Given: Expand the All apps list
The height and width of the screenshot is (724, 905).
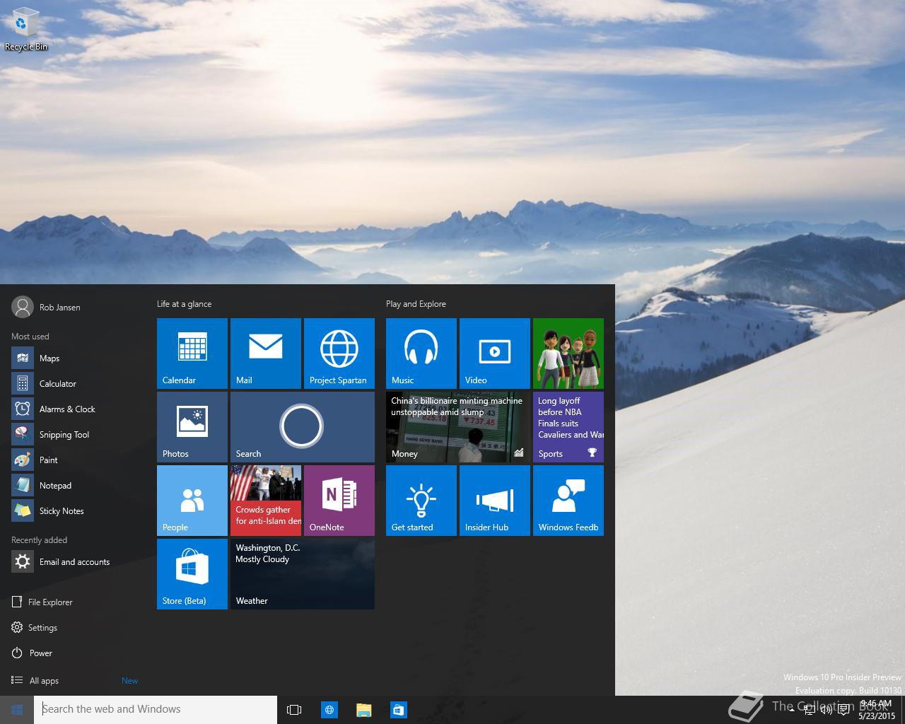Looking at the screenshot, I should point(44,681).
